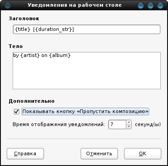Click the Отменить cancel button
168x166 pixels.
point(99,153)
